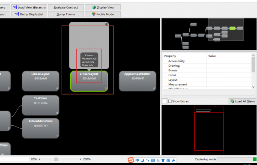Expand the Measurement property category
The width and height of the screenshot is (257, 165).
click(x=178, y=85)
